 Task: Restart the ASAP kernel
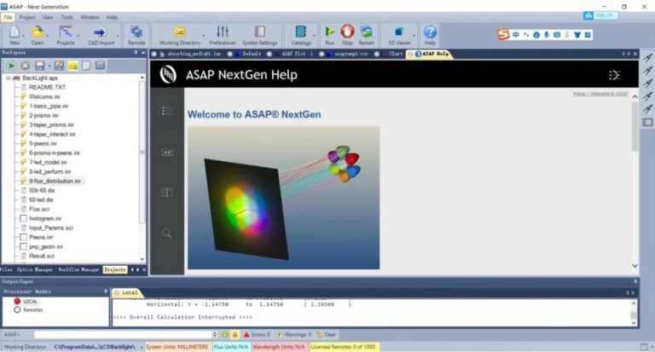click(366, 35)
